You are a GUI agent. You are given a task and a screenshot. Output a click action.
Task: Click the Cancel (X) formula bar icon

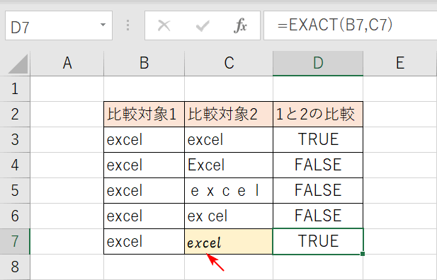point(164,25)
